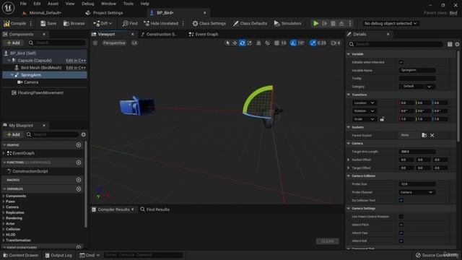The height and width of the screenshot is (260, 462).
Task: Open the Asset menu
Action: (x=53, y=4)
